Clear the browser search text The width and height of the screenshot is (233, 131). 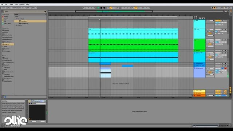click(x=45, y=12)
